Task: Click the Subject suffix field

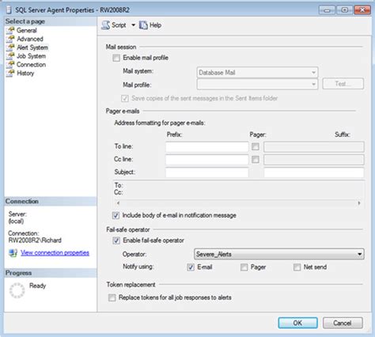Action: [x=314, y=172]
